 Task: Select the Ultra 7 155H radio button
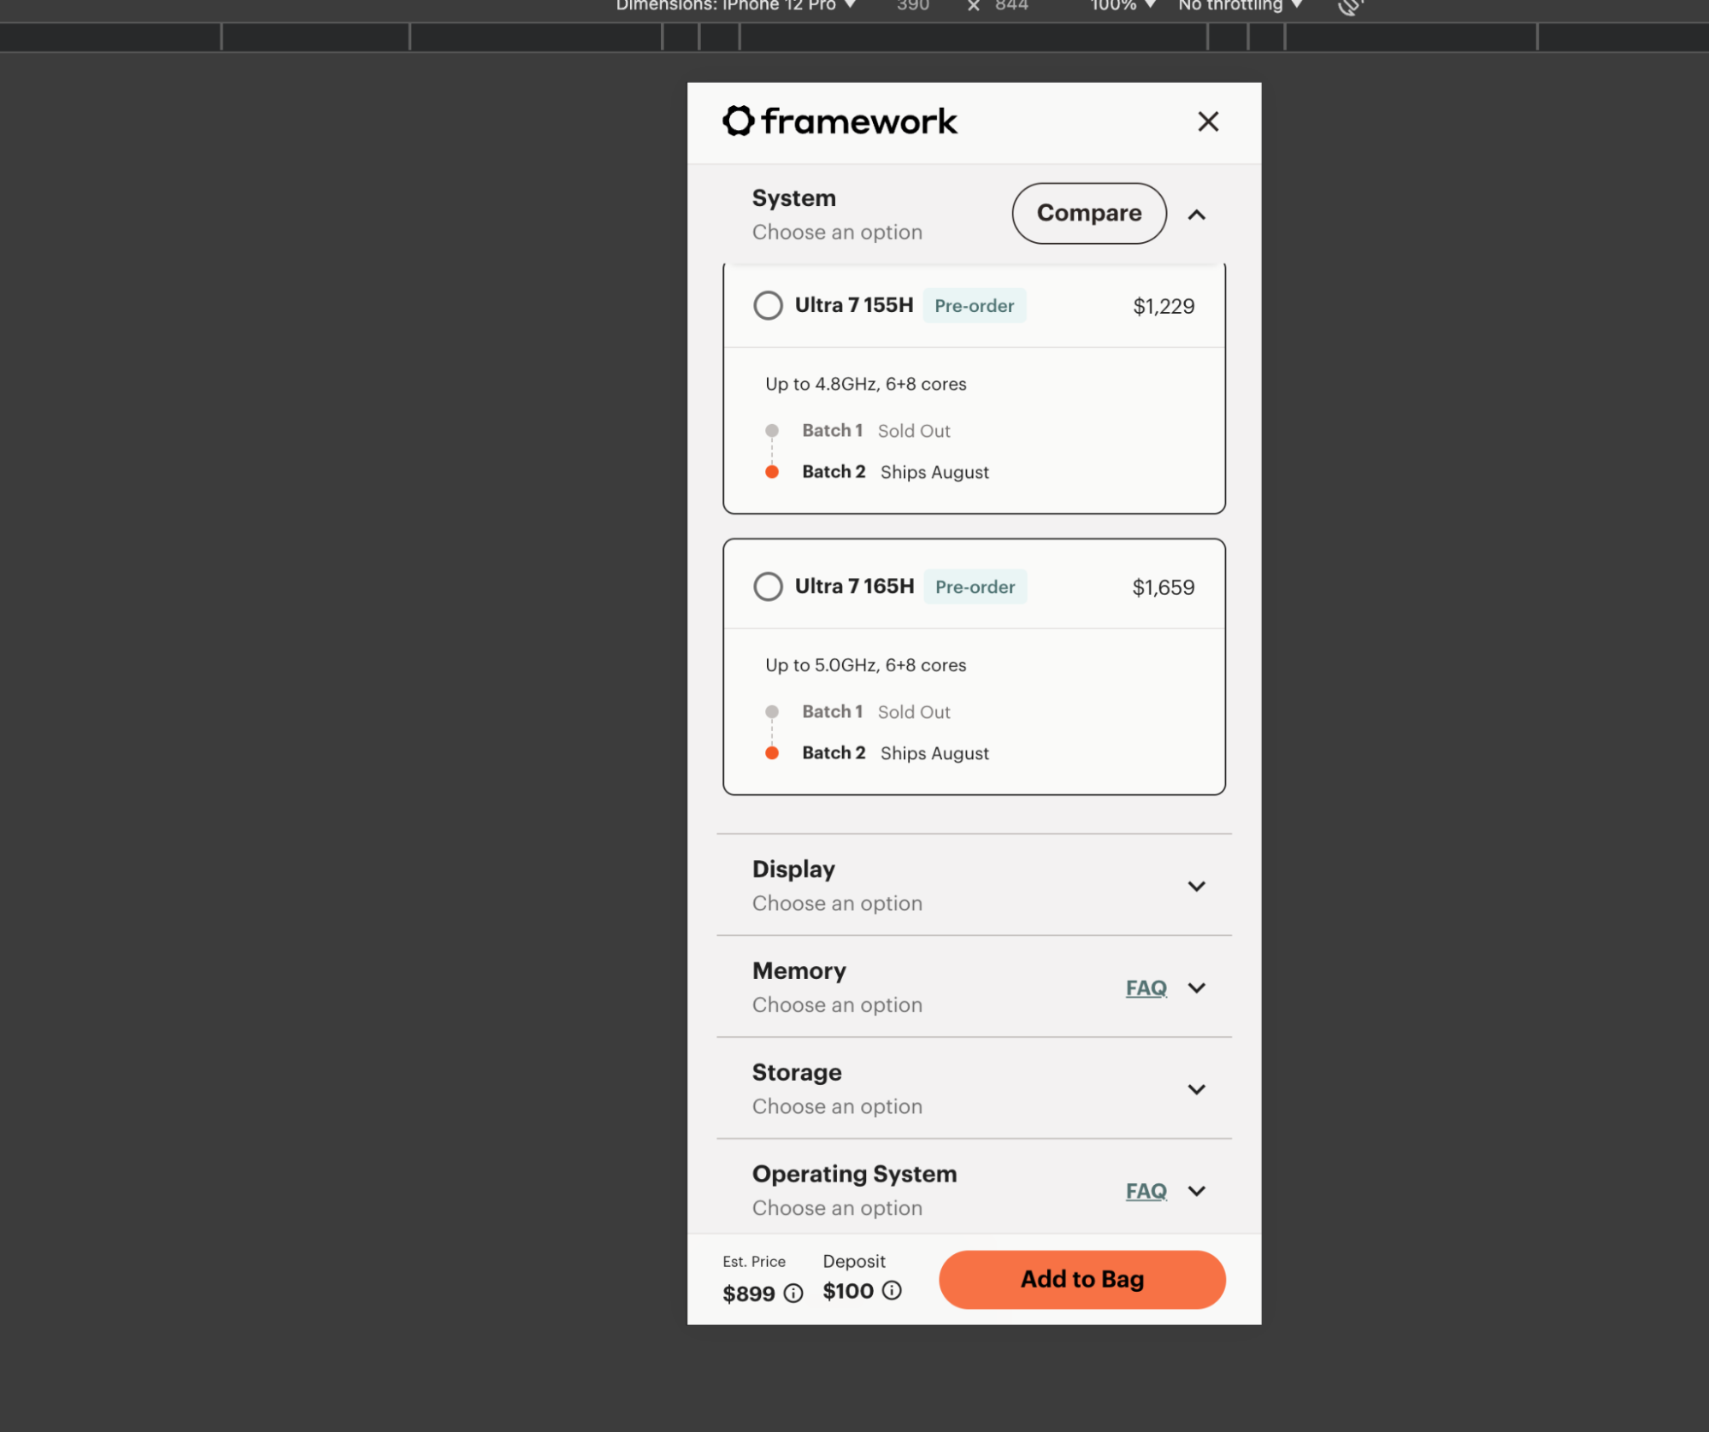(768, 305)
